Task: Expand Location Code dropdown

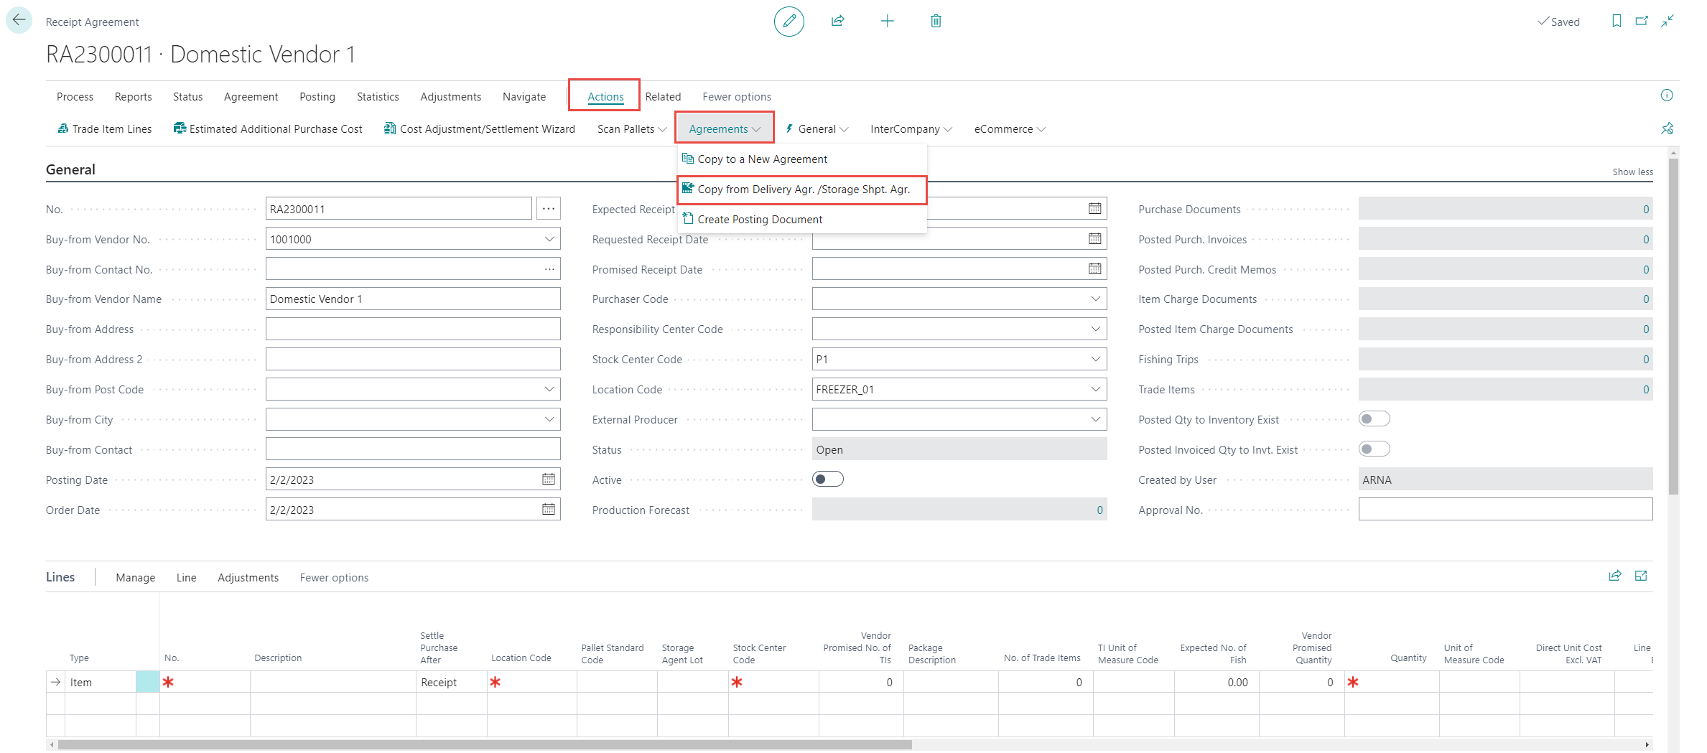Action: [1095, 389]
